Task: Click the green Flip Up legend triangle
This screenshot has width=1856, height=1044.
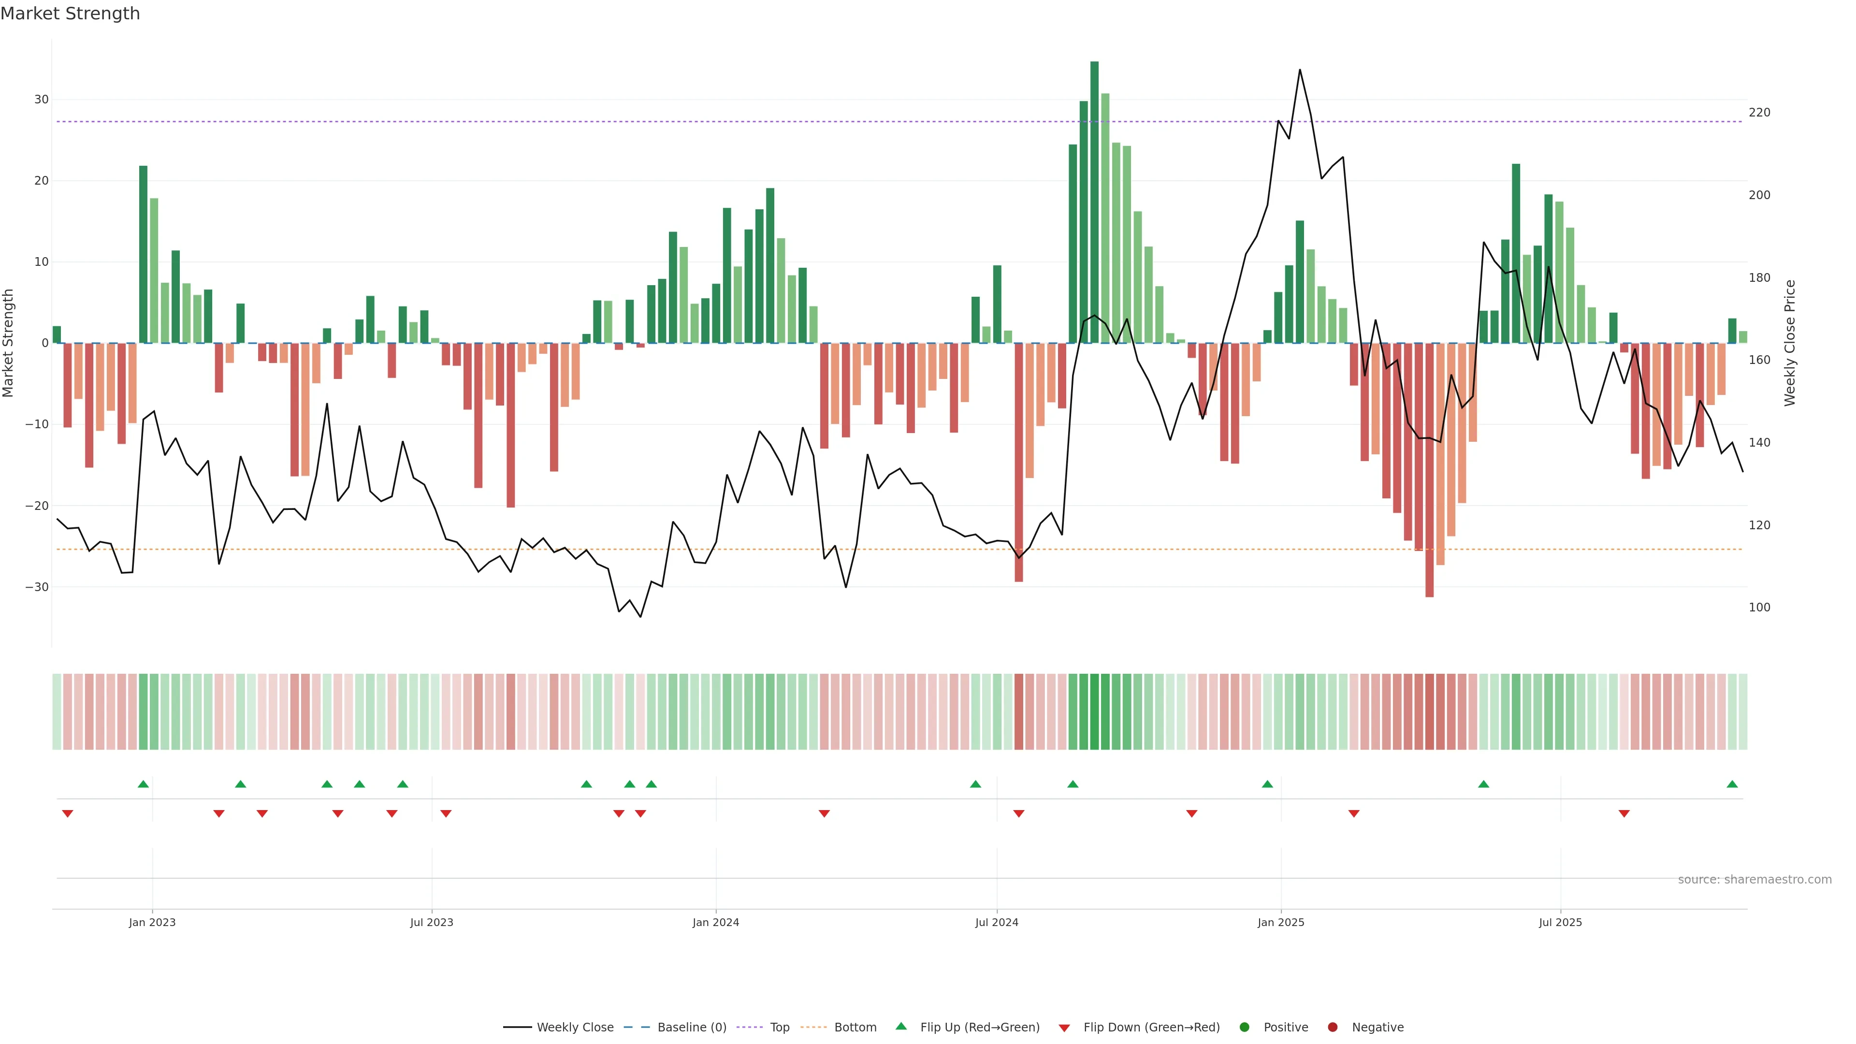Action: [x=900, y=1026]
